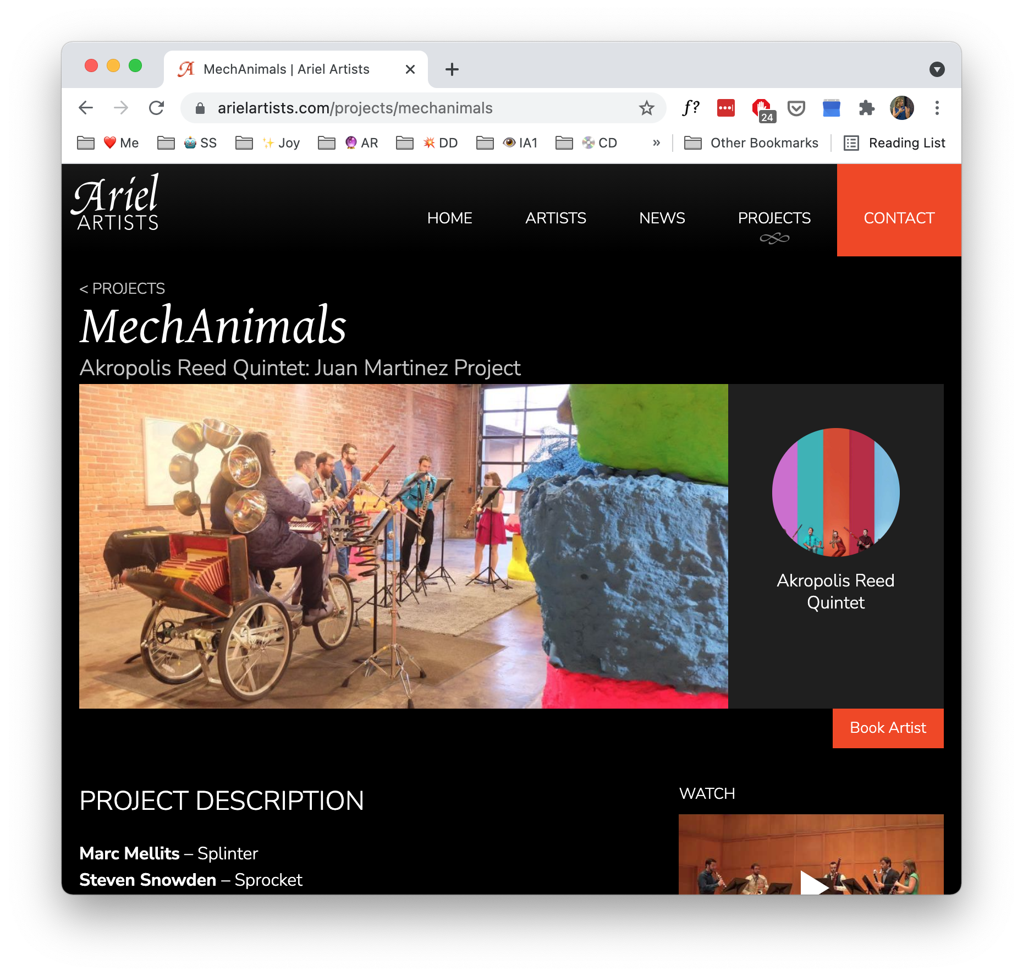Click the Book Artist button
The image size is (1023, 976).
tap(888, 728)
